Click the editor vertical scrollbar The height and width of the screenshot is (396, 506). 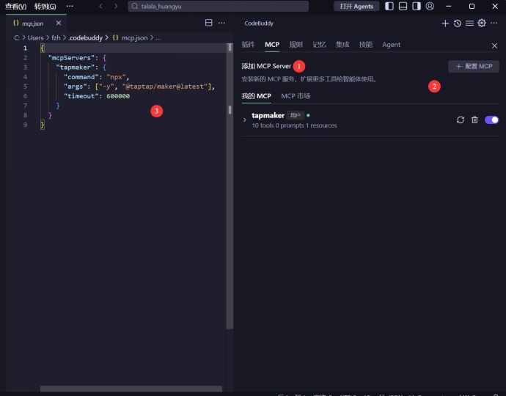[230, 186]
